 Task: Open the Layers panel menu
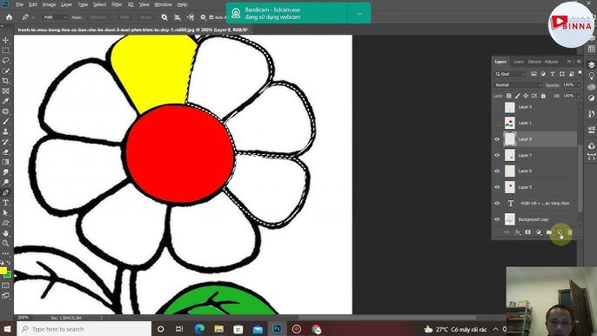(x=579, y=62)
